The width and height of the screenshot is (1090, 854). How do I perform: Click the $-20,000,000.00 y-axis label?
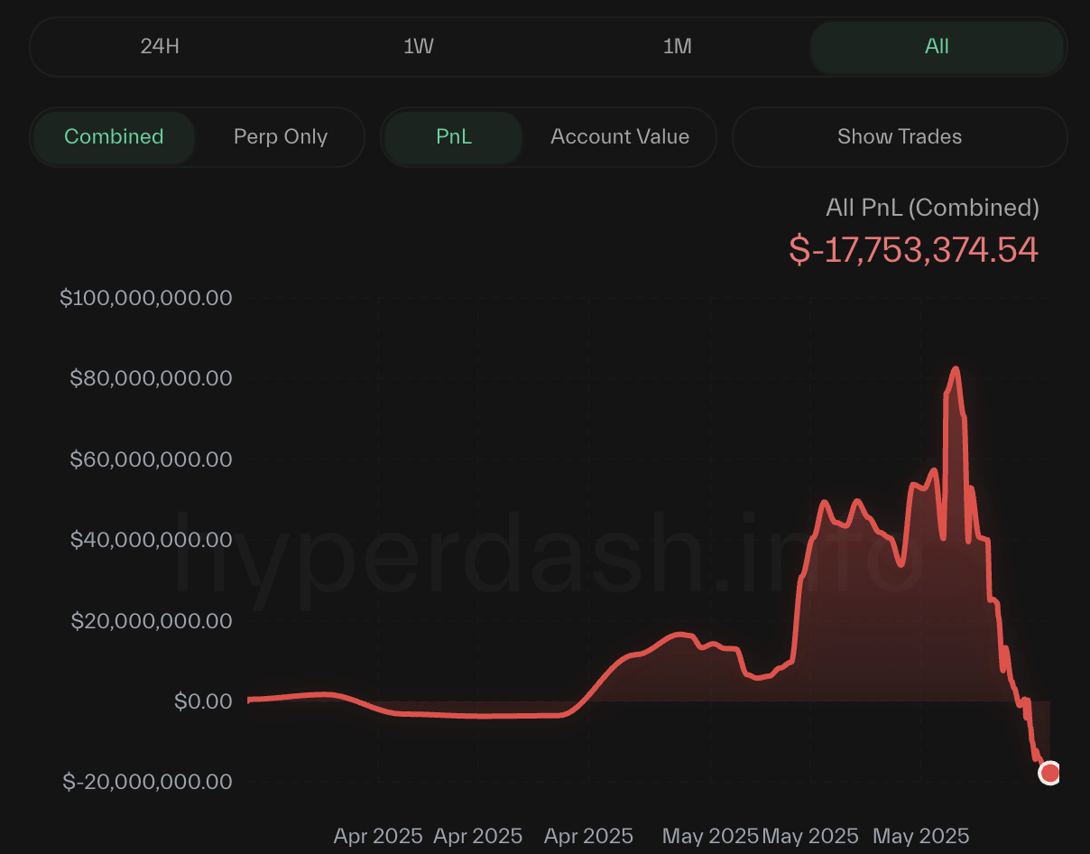(148, 782)
